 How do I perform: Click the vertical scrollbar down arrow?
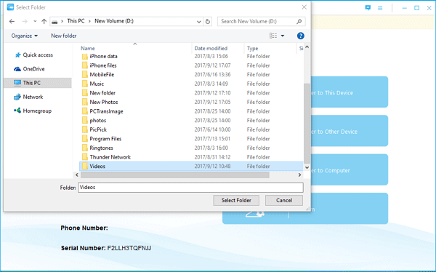[307, 167]
